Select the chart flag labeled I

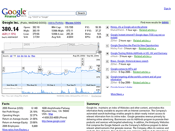(66, 71)
